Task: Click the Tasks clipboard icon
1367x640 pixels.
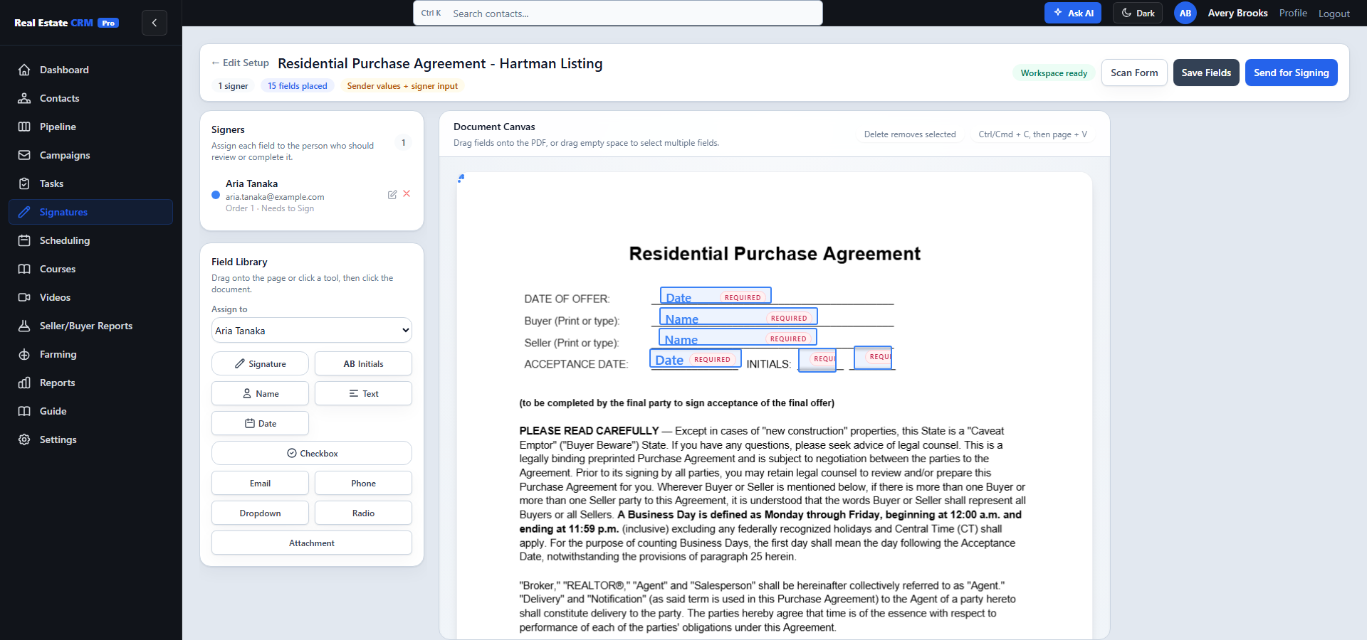Action: tap(24, 183)
